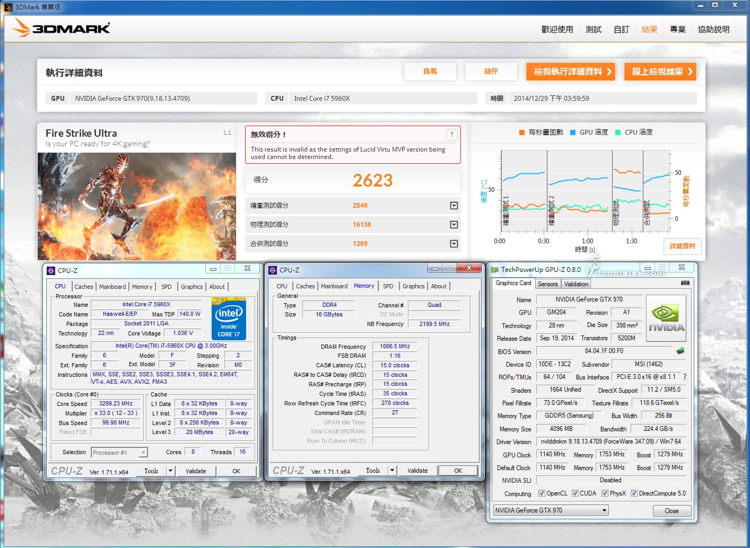The width and height of the screenshot is (750, 548).
Task: Click the GPU-Z title bar app icon
Action: [x=495, y=270]
